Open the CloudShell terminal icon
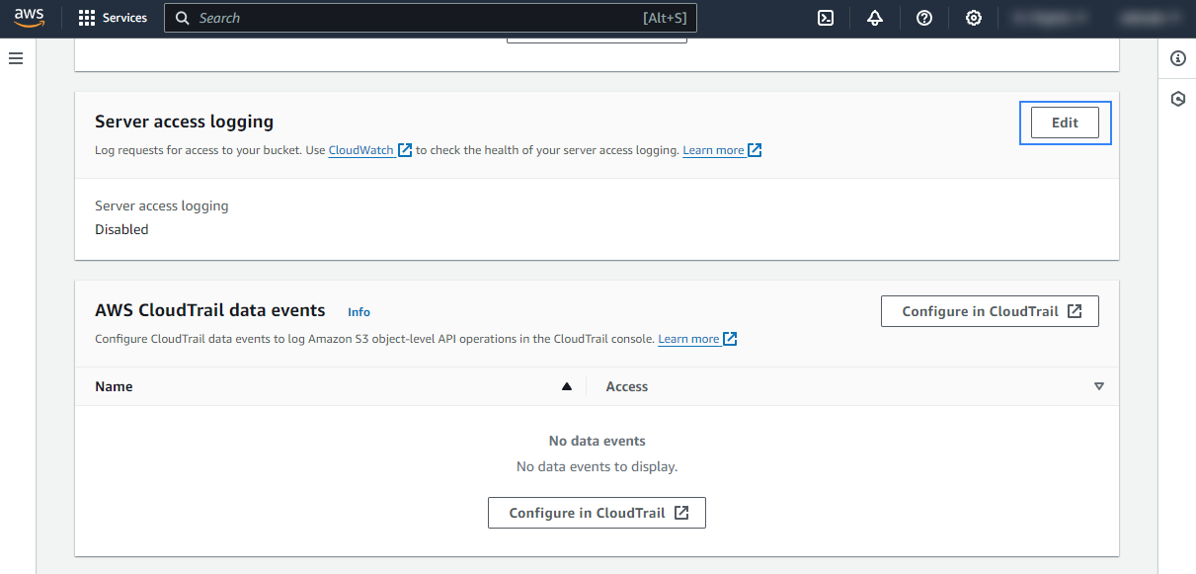The width and height of the screenshot is (1196, 574). [x=826, y=18]
